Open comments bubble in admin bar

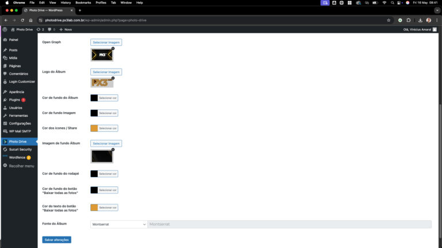pos(49,29)
